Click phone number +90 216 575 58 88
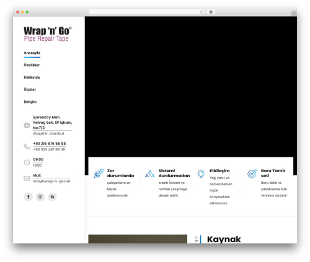Screen dimensions: 310x262 tap(50, 144)
